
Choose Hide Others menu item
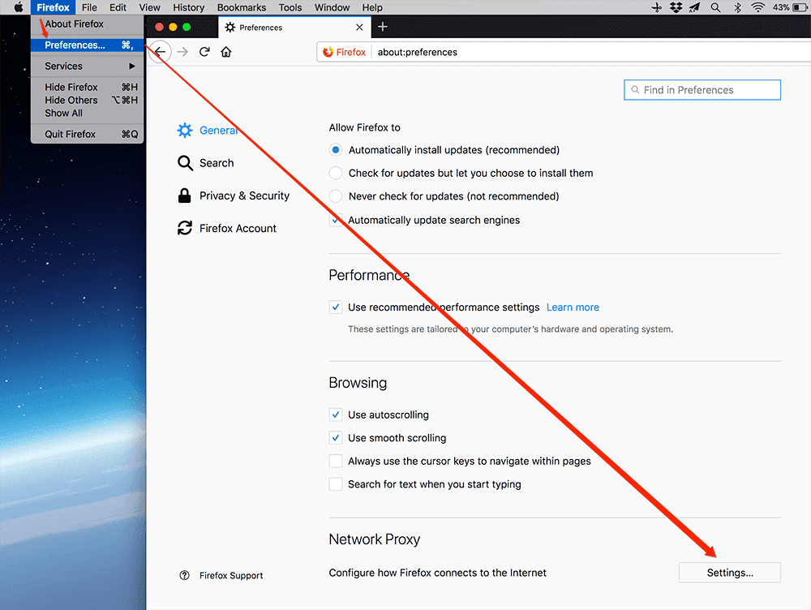click(x=88, y=100)
